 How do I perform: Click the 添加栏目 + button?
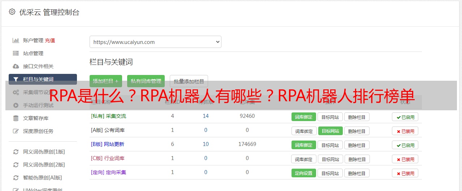click(106, 81)
